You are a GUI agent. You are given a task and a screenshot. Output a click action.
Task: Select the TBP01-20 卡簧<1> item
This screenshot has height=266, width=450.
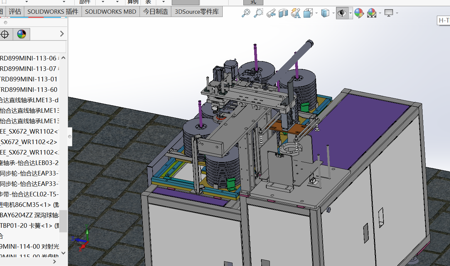(x=29, y=226)
